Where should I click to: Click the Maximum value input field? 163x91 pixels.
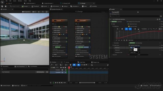click(135, 50)
